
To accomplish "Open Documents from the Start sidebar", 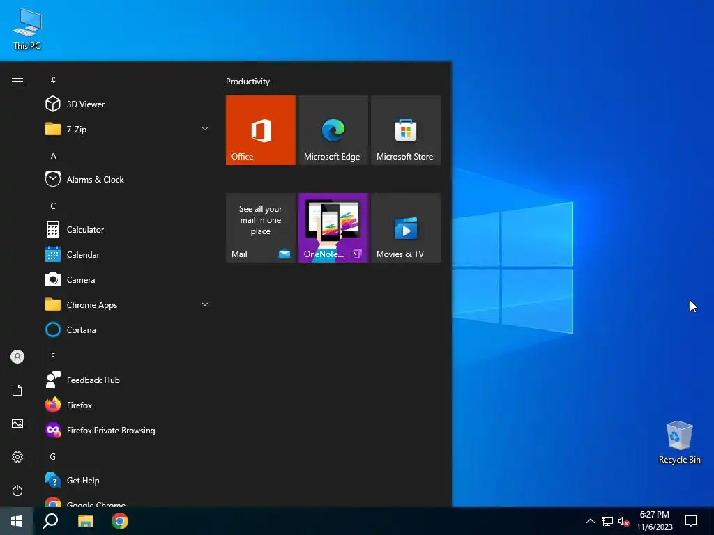I will point(17,390).
